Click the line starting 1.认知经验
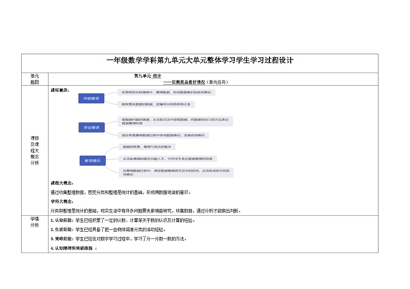Image resolution: width=410 pixels, height=289 pixels. click(122, 220)
